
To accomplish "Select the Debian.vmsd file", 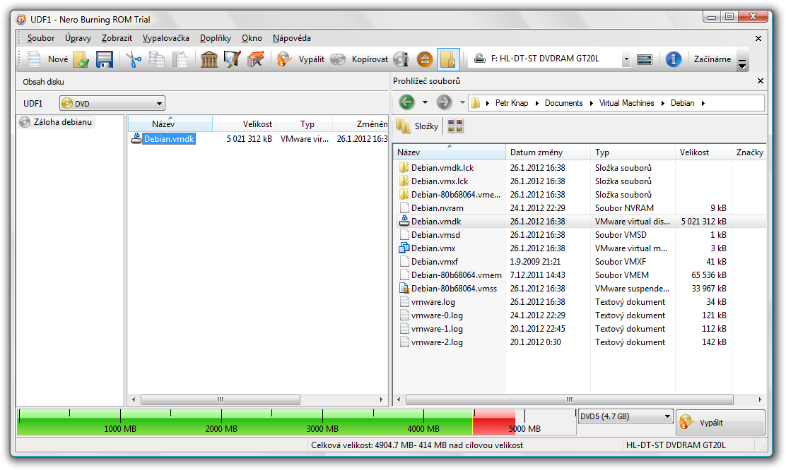I will (x=435, y=235).
